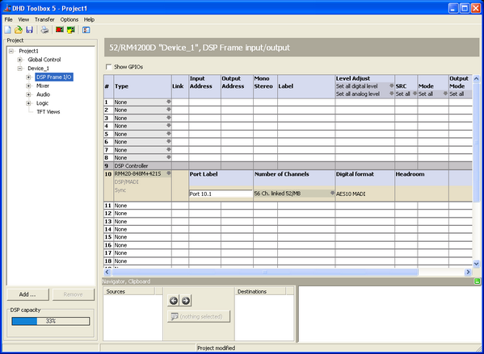This screenshot has height=354, width=484.
Task: Click the Add ... button
Action: 27,294
